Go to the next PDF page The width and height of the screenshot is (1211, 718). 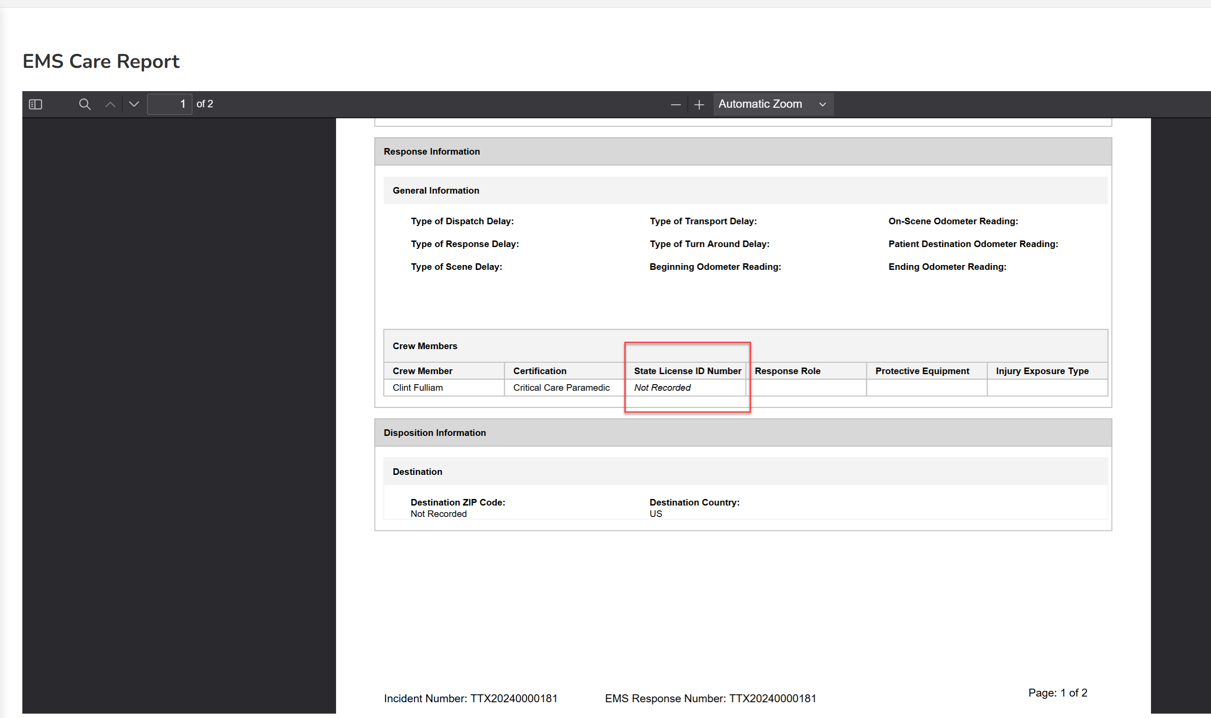[134, 104]
